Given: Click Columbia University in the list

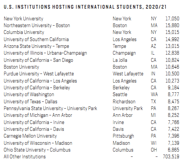Looking at the screenshot, I should pyautogui.click(x=24, y=32).
